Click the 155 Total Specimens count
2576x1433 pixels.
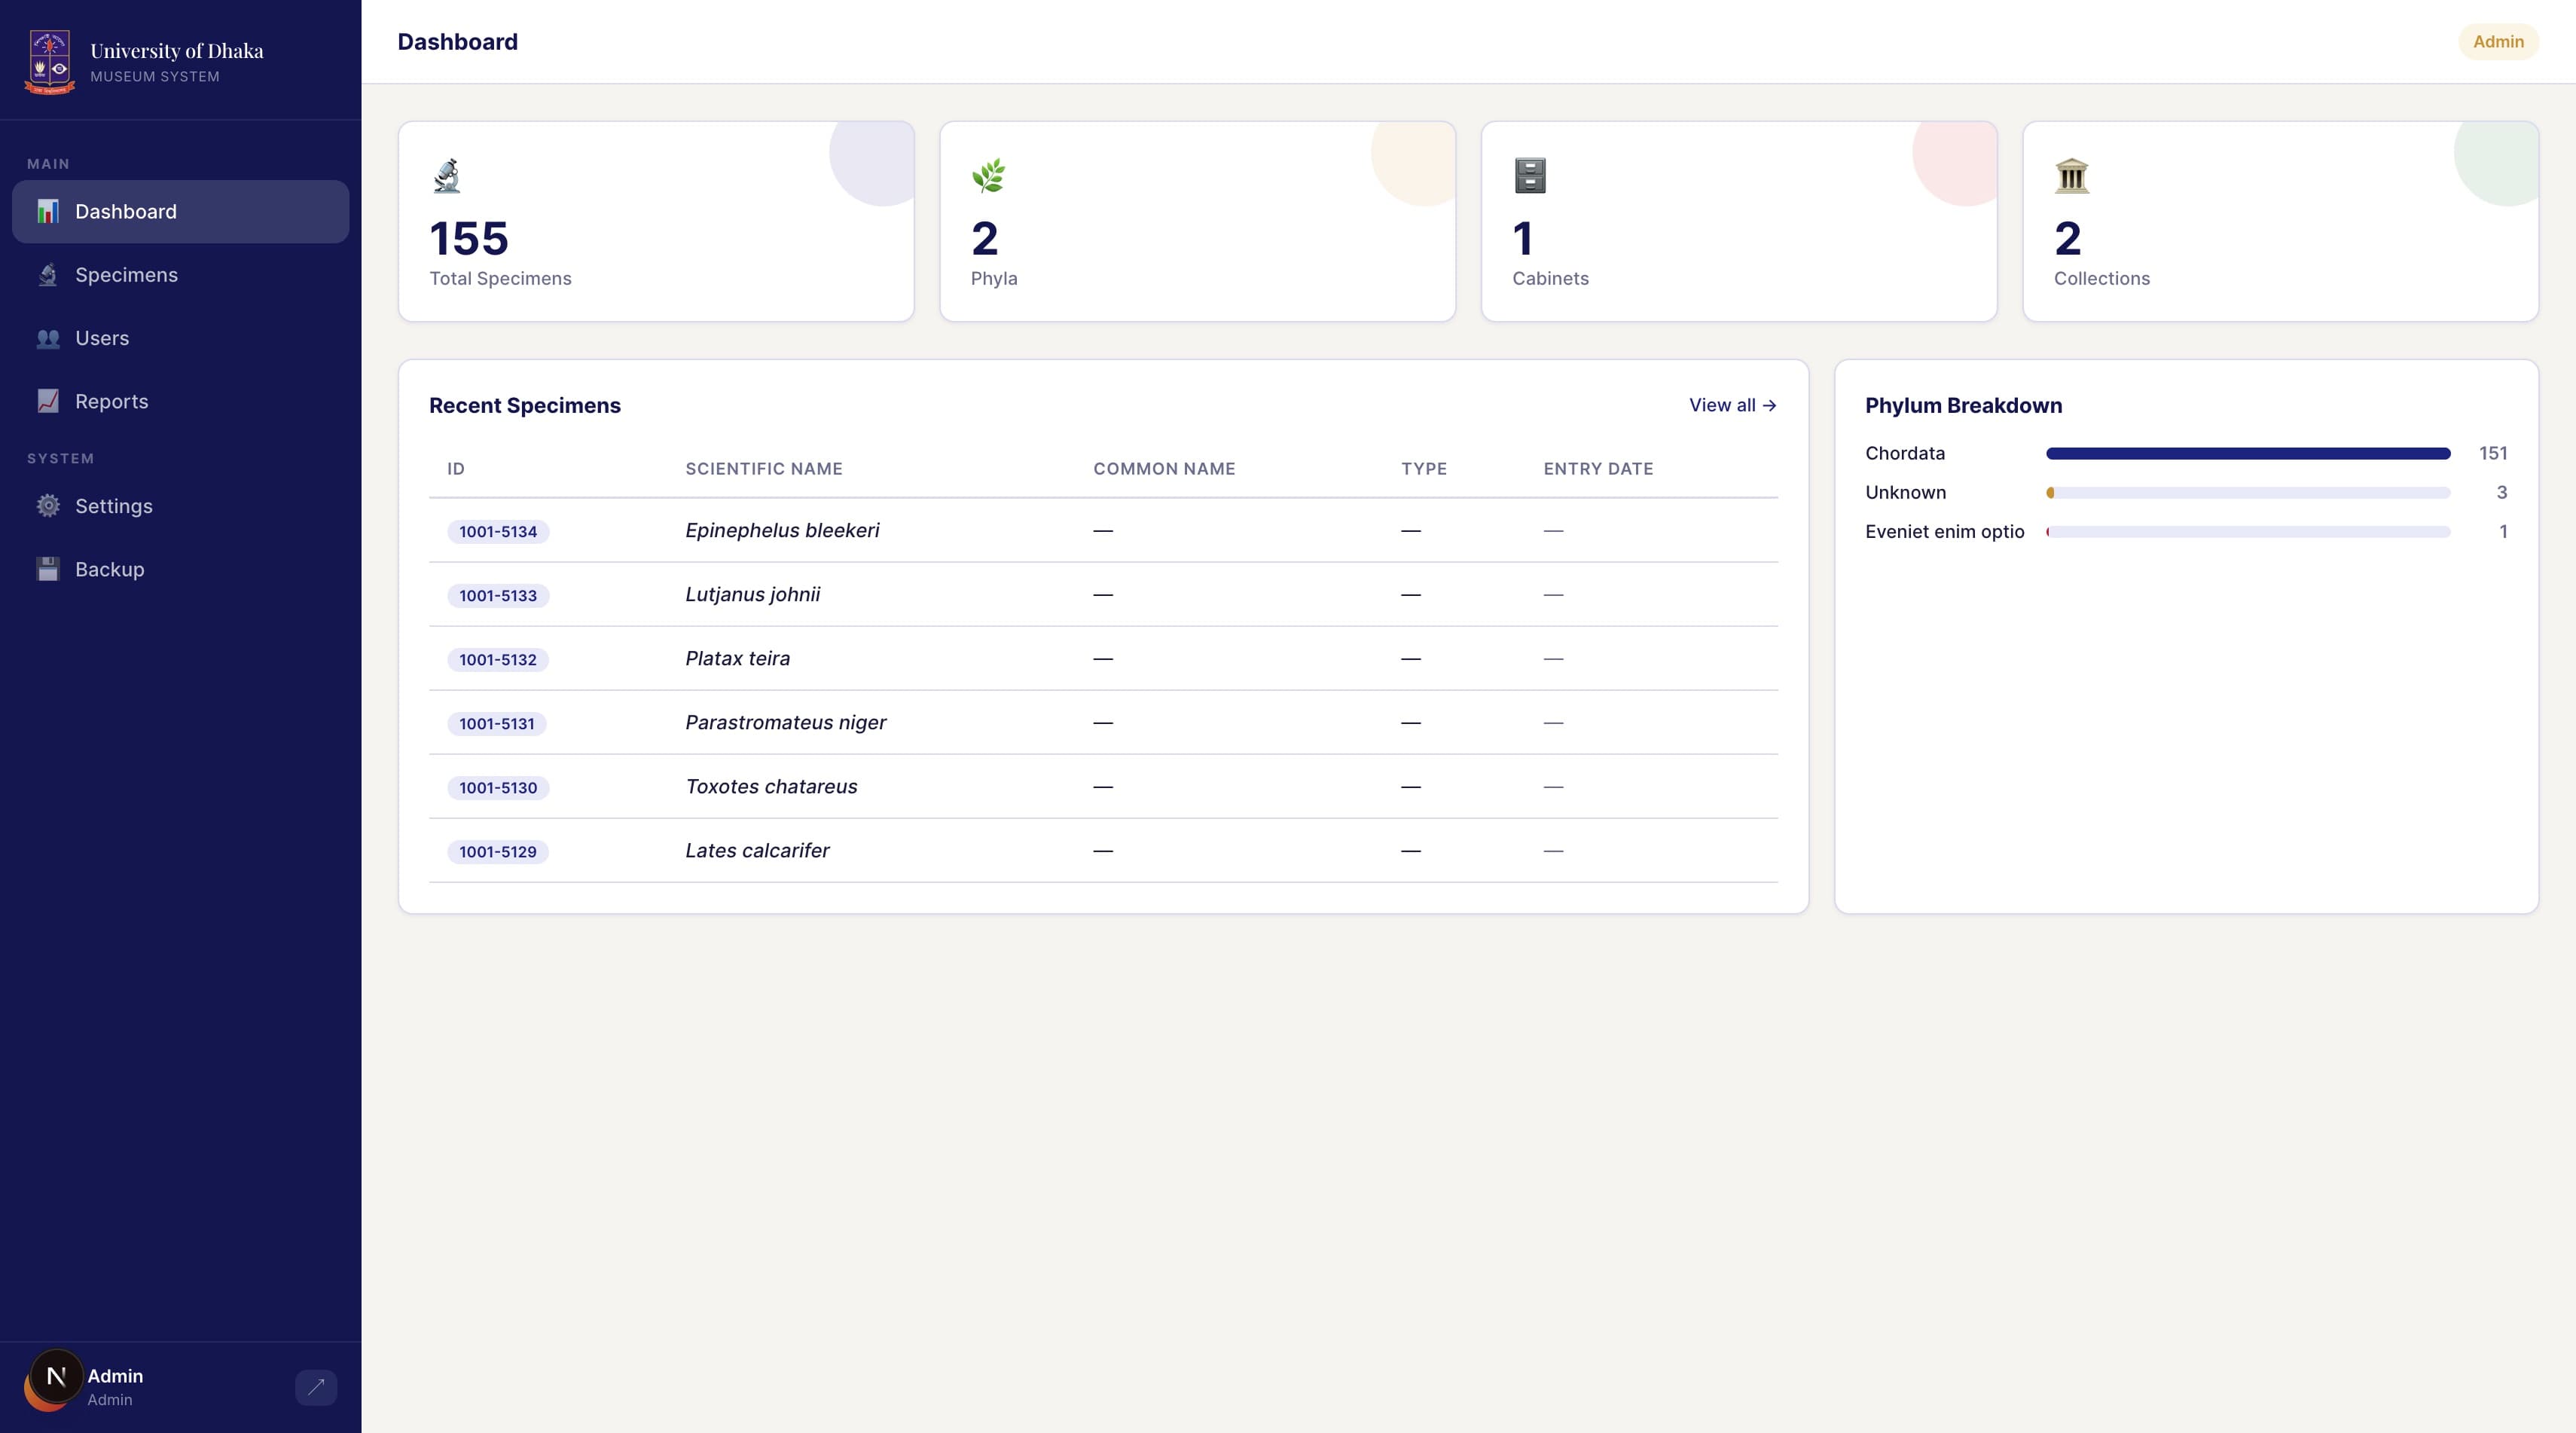(469, 238)
